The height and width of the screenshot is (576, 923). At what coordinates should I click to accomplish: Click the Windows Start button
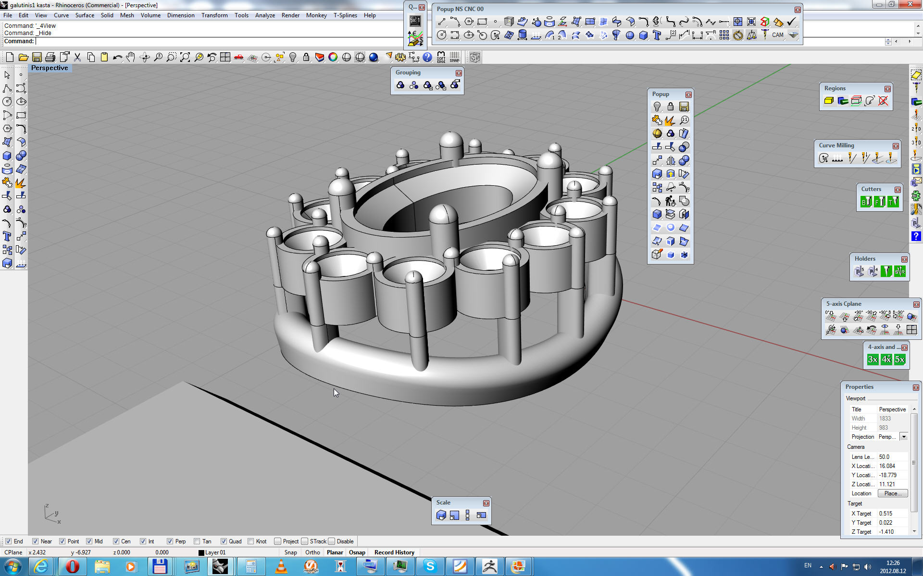tap(12, 567)
